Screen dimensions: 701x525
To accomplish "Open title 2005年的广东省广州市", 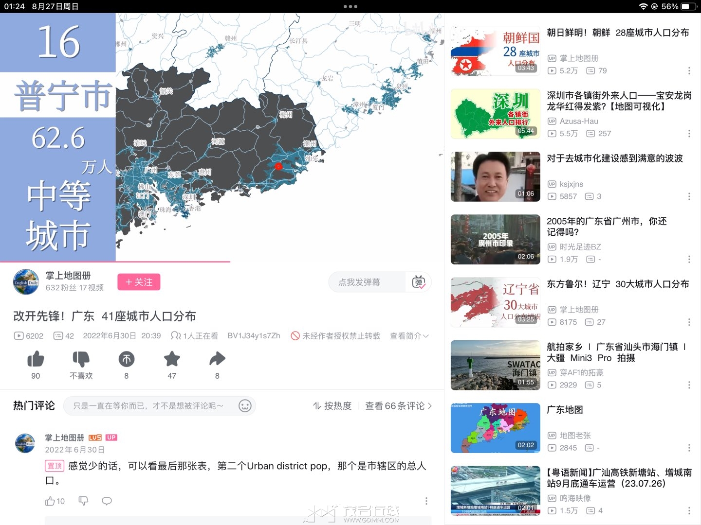I will pyautogui.click(x=607, y=227).
